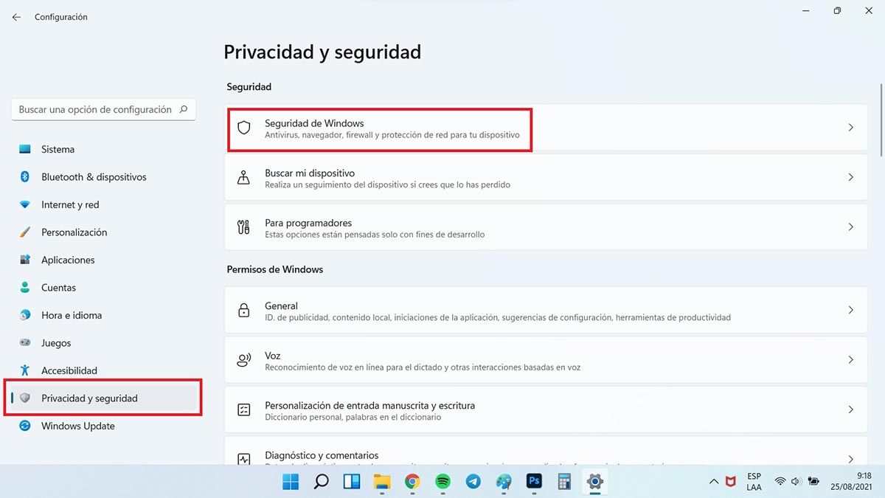Screen dimensions: 885x498
Task: Click the settings search input field
Action: (94, 109)
